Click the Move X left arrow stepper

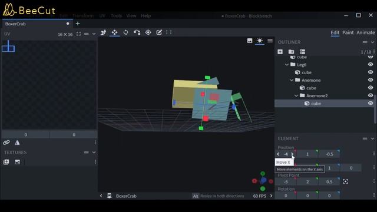click(x=278, y=154)
